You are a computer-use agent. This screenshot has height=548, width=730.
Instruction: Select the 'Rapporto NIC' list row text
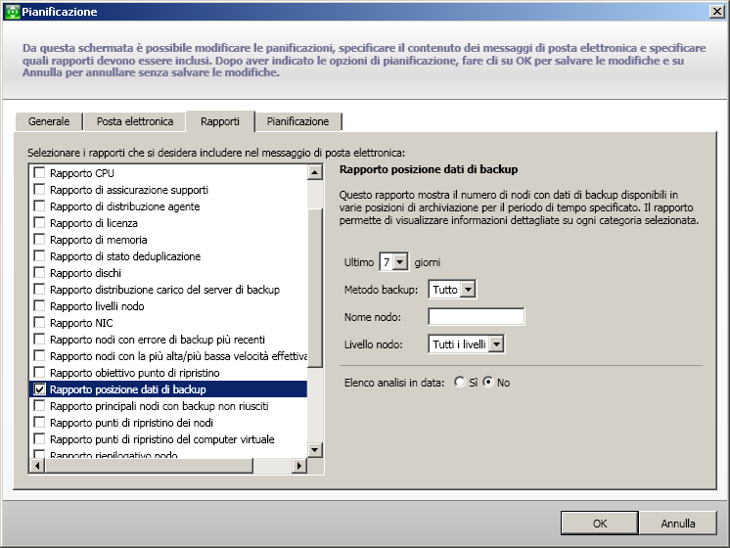point(81,323)
